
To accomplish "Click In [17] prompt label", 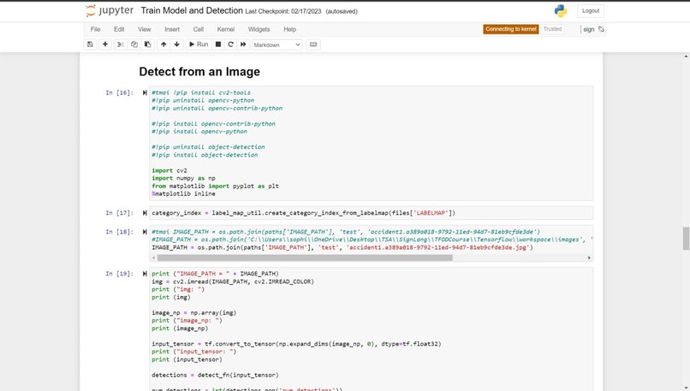I will (119, 213).
